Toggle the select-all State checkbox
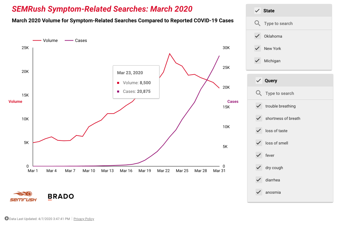The width and height of the screenshot is (339, 226). 257,11
